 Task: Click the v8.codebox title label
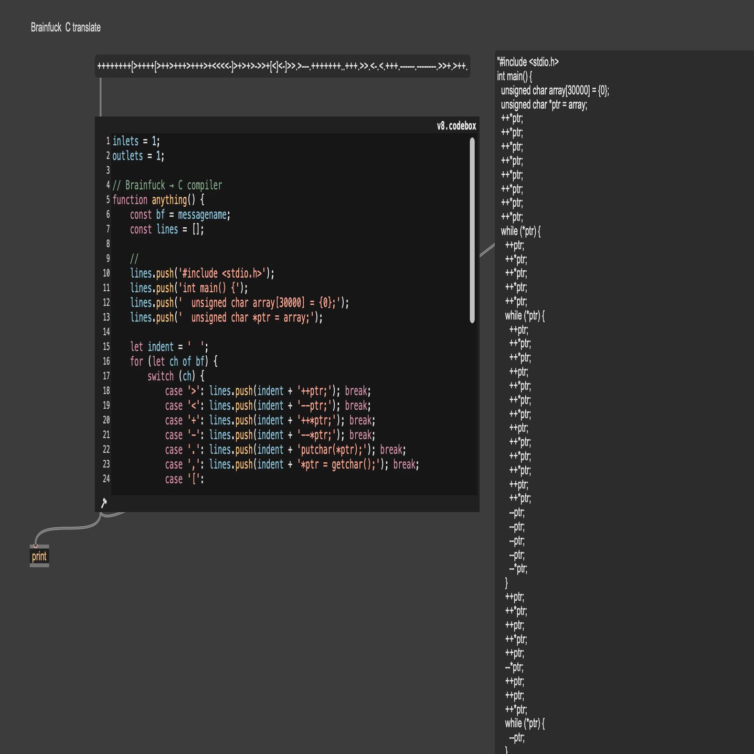click(456, 126)
